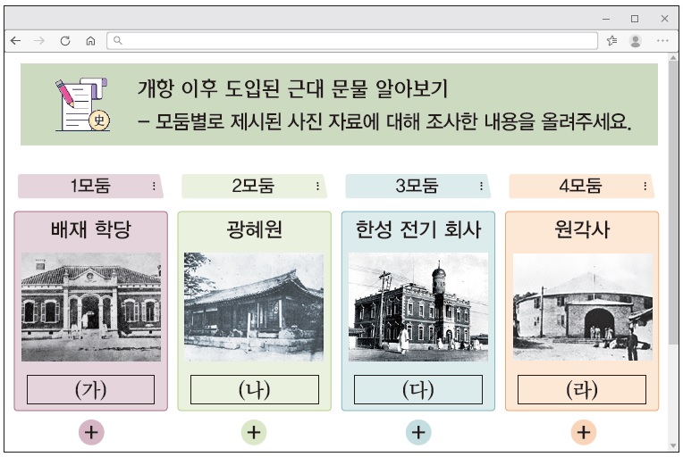Select the (다) box in 한성 전기 회사 card
This screenshot has width=683, height=457.
tap(418, 389)
